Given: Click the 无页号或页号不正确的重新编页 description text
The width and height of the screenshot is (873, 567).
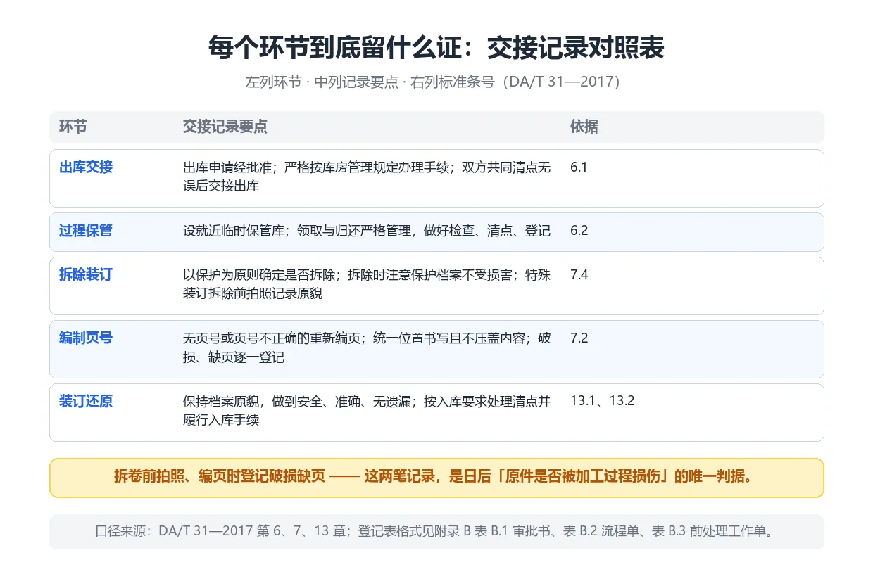Looking at the screenshot, I should click(368, 348).
